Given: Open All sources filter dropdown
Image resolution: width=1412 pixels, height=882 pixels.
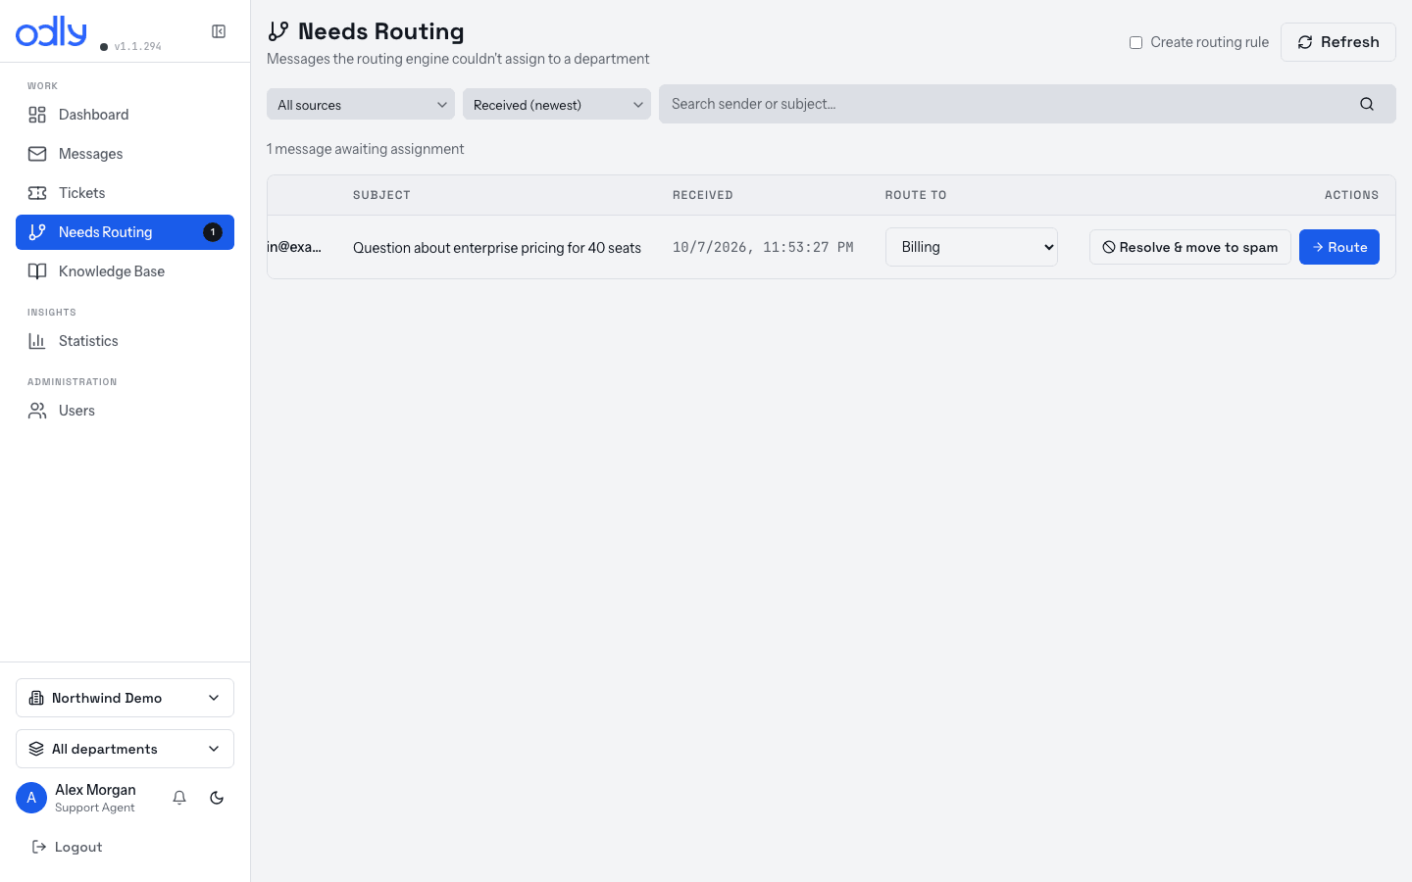Looking at the screenshot, I should [361, 104].
